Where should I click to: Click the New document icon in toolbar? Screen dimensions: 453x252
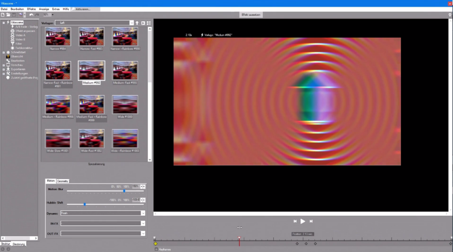3,15
